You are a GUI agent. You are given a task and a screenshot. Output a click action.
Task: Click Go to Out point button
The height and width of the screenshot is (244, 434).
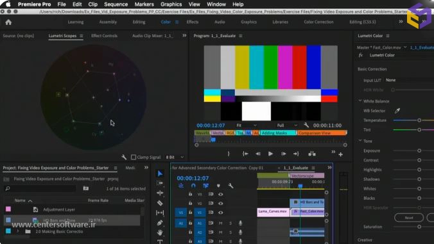click(296, 154)
